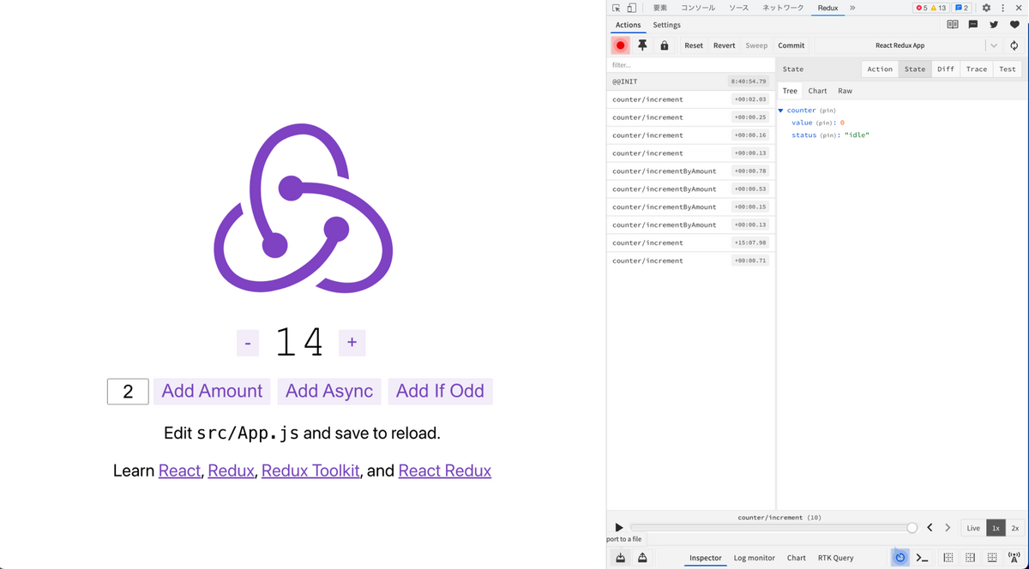Enable the inspect element cursor tool
1029x569 pixels.
click(x=614, y=7)
